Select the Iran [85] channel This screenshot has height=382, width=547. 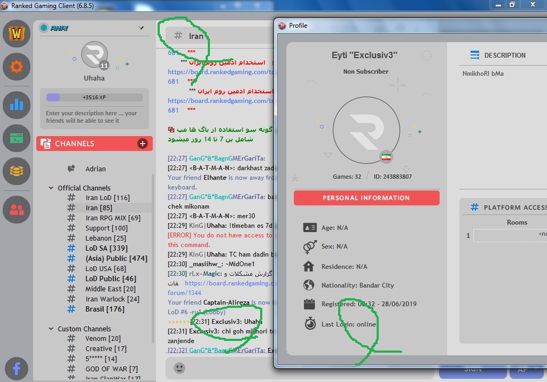coord(99,208)
